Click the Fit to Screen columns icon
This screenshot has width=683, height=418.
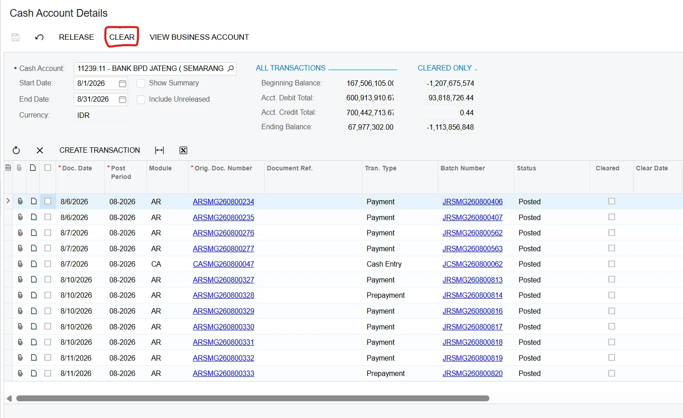[x=159, y=150]
